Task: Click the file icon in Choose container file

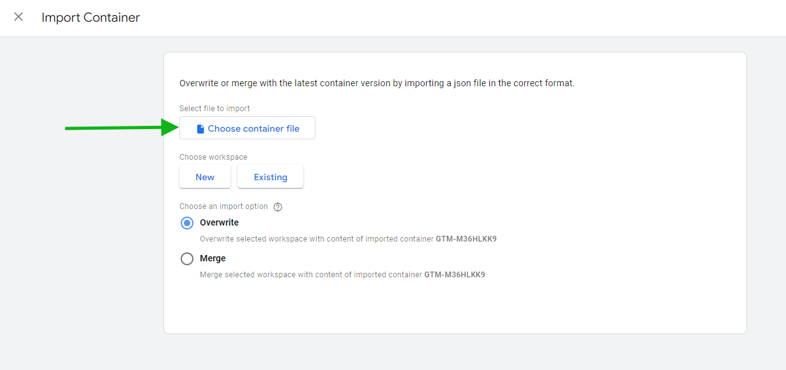Action: point(200,129)
